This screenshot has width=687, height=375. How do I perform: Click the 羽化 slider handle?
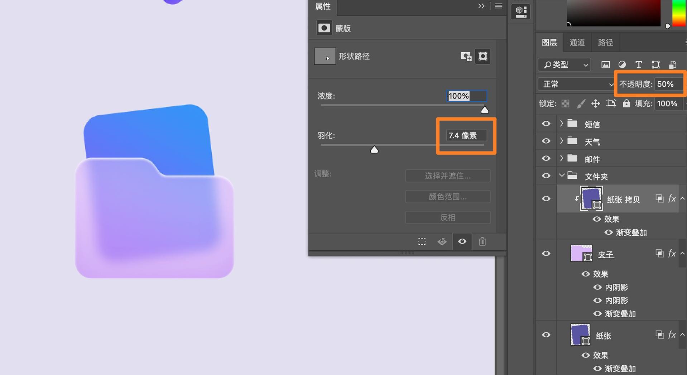[375, 149]
